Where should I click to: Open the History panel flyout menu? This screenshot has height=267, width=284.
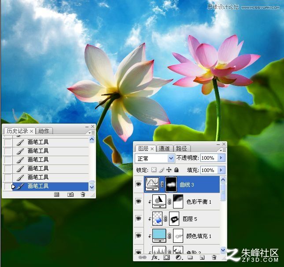pyautogui.click(x=92, y=132)
